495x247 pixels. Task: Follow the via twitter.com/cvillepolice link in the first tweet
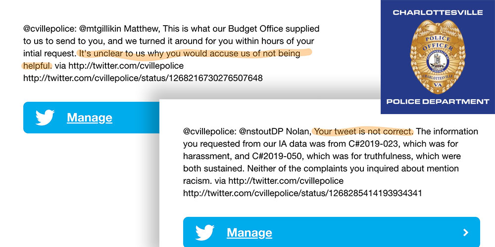pos(119,66)
